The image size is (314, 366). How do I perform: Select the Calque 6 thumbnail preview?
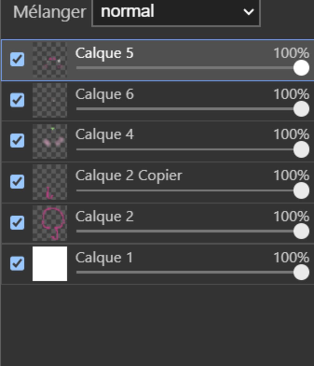pyautogui.click(x=50, y=100)
